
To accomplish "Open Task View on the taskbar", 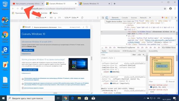I will [x=58, y=98].
